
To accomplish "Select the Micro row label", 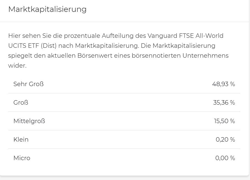I will 22,158.
